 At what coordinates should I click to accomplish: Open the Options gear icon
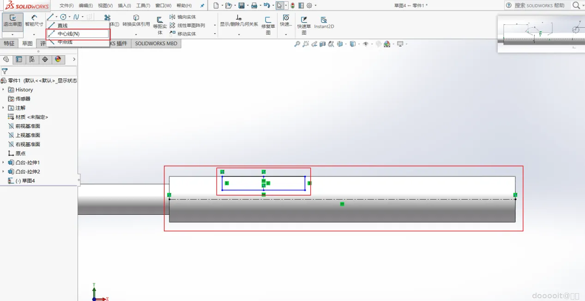pos(309,6)
